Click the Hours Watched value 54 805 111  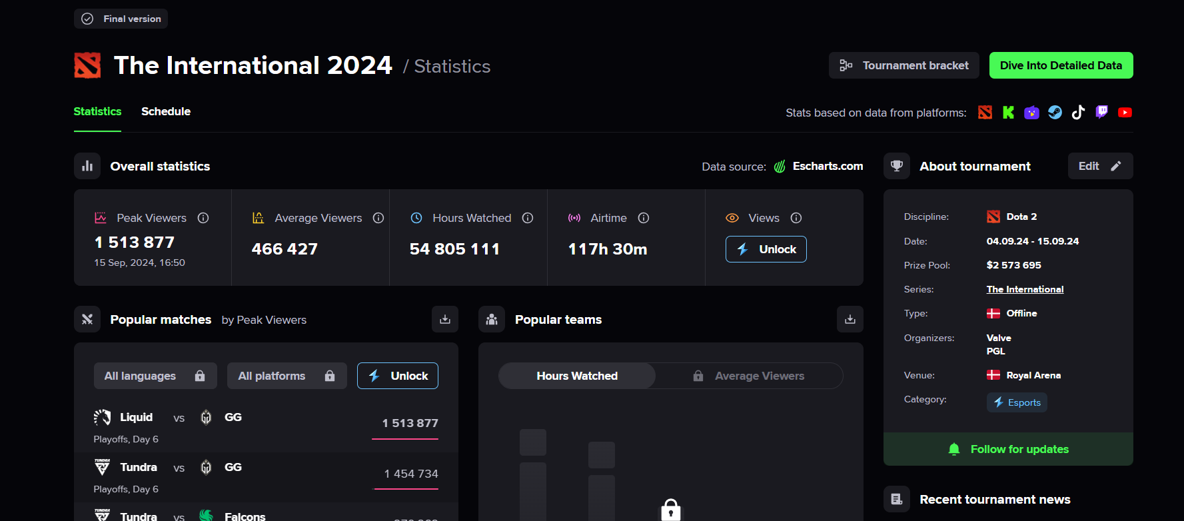tap(454, 249)
